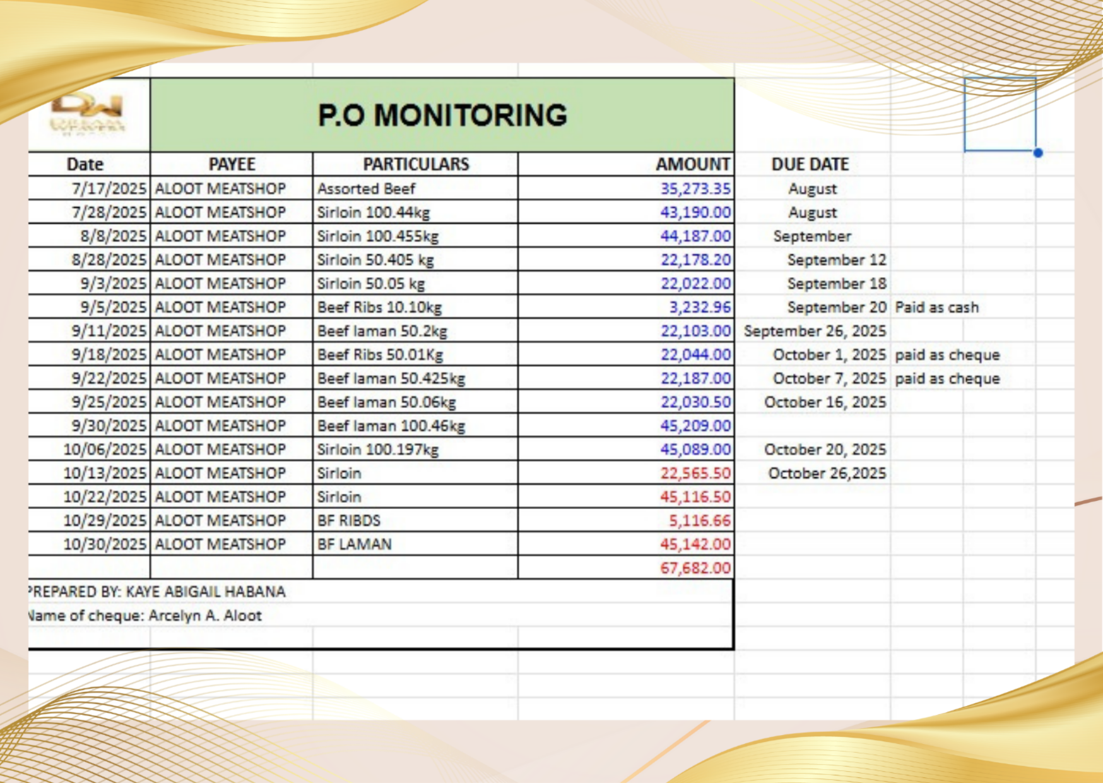1103x783 pixels.
Task: Select the P.O MONITORING title cell
Action: click(x=442, y=115)
